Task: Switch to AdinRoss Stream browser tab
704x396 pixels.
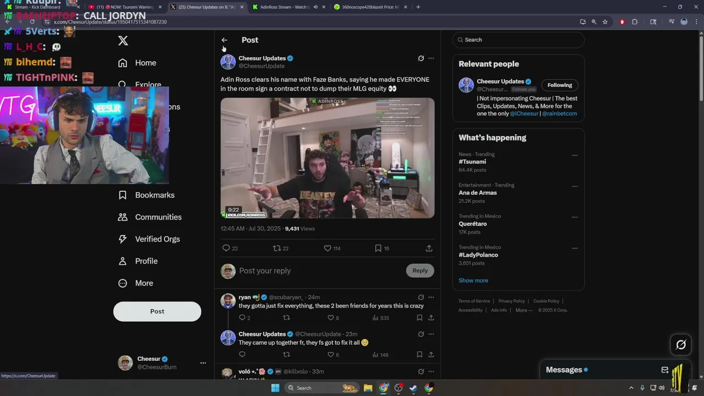Action: point(287,7)
